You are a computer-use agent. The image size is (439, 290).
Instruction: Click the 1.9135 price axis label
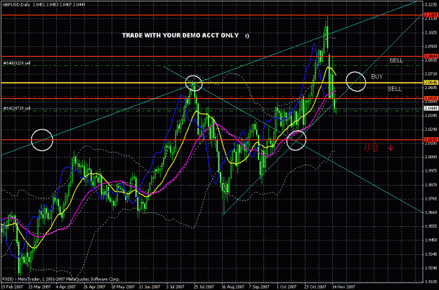[x=431, y=282]
